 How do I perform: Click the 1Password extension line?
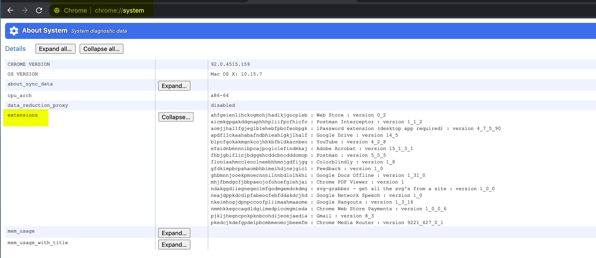click(356, 129)
